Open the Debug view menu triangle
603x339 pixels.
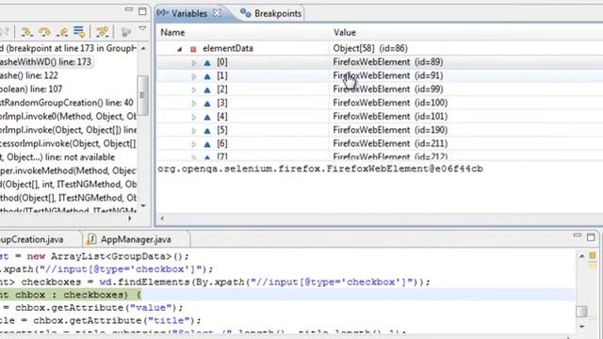tap(142, 28)
